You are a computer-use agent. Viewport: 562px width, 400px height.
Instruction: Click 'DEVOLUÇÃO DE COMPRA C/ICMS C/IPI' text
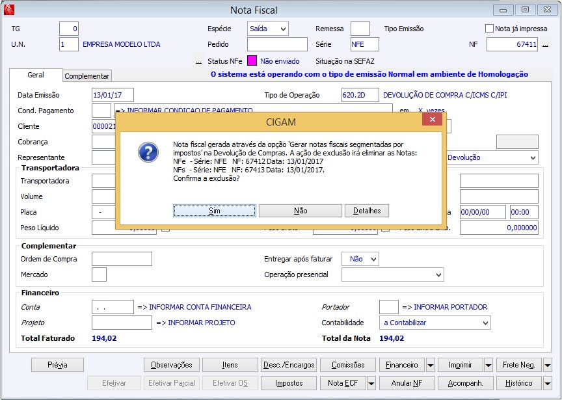[445, 96]
